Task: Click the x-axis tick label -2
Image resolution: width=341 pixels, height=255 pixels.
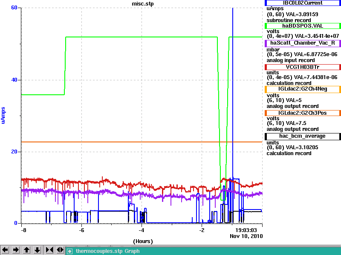Action: click(x=202, y=230)
